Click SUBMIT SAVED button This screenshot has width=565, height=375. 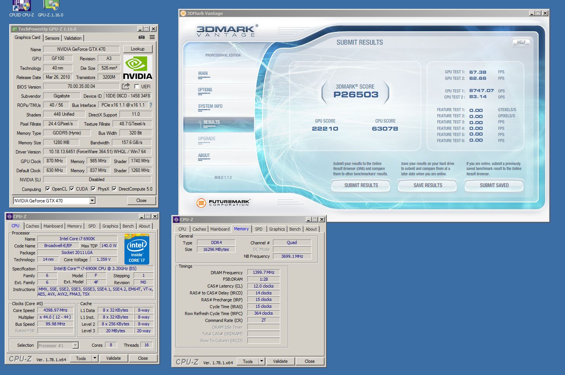click(x=494, y=185)
